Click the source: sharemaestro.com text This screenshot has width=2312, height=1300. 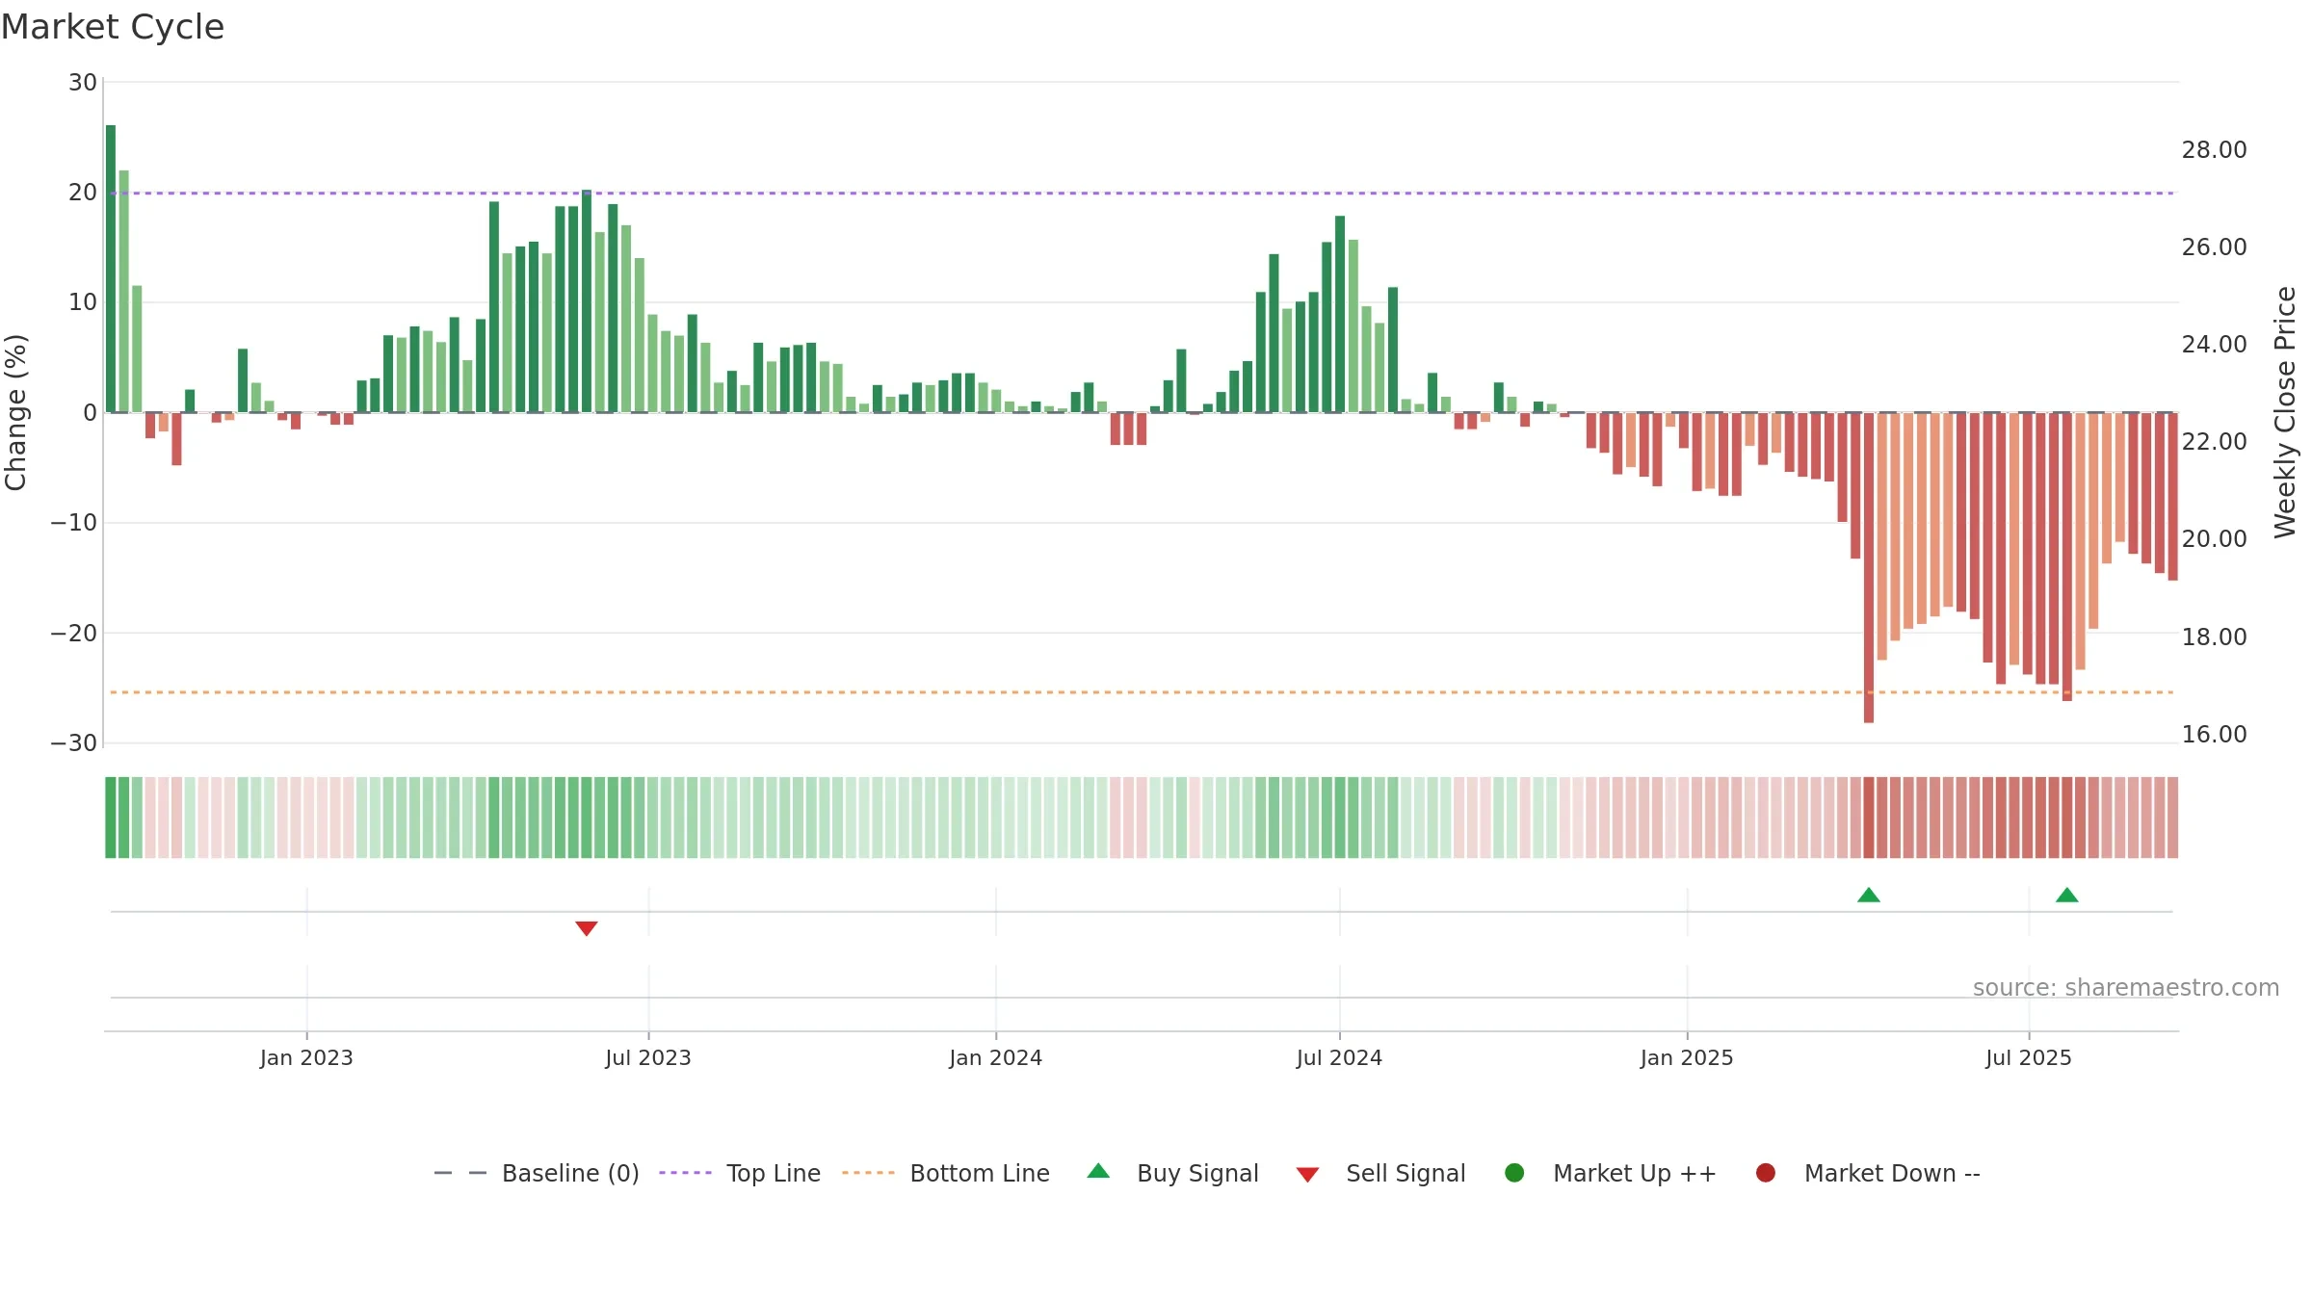click(x=2126, y=988)
